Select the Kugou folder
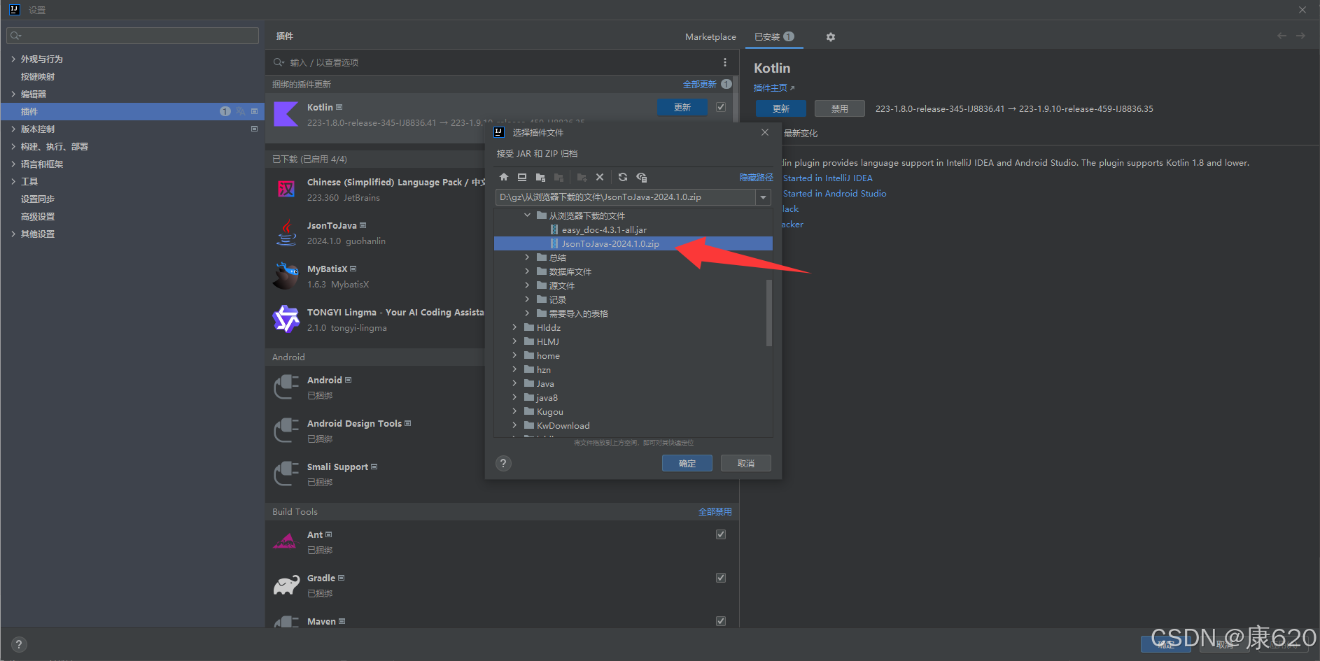Screen dimensions: 1320x661 click(549, 411)
